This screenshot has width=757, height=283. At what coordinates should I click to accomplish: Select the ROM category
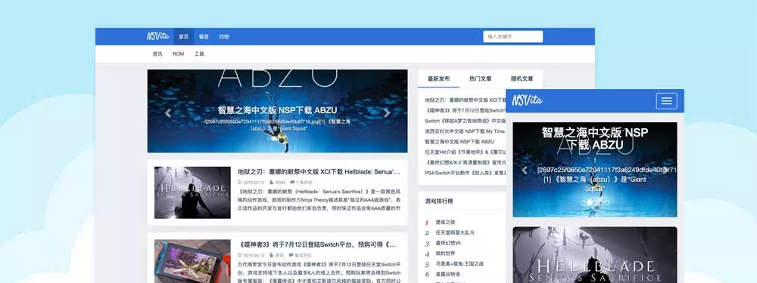tap(178, 54)
